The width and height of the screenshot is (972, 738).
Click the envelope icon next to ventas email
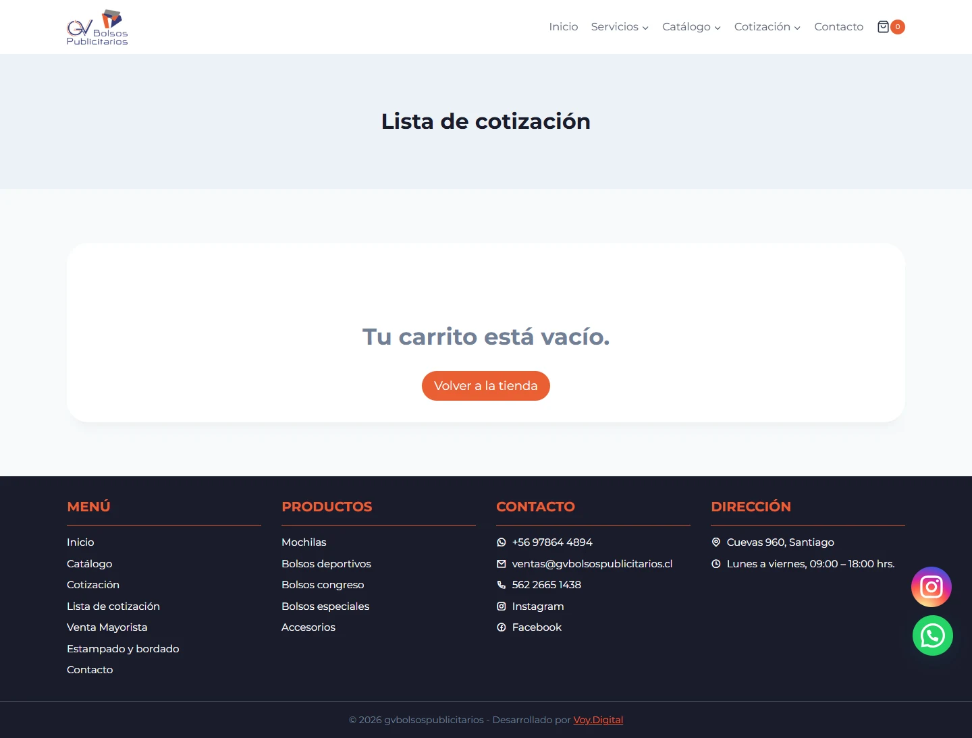[502, 564]
